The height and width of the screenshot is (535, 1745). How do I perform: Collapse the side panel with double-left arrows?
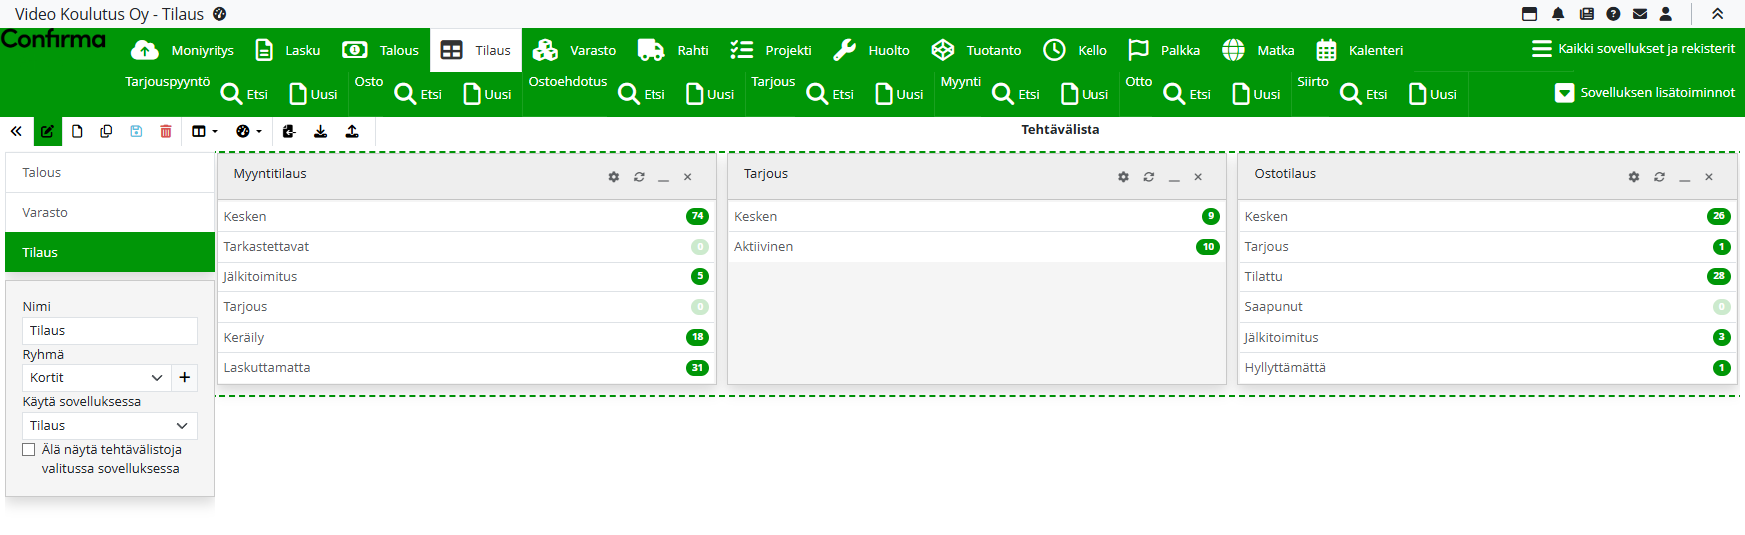pos(16,131)
